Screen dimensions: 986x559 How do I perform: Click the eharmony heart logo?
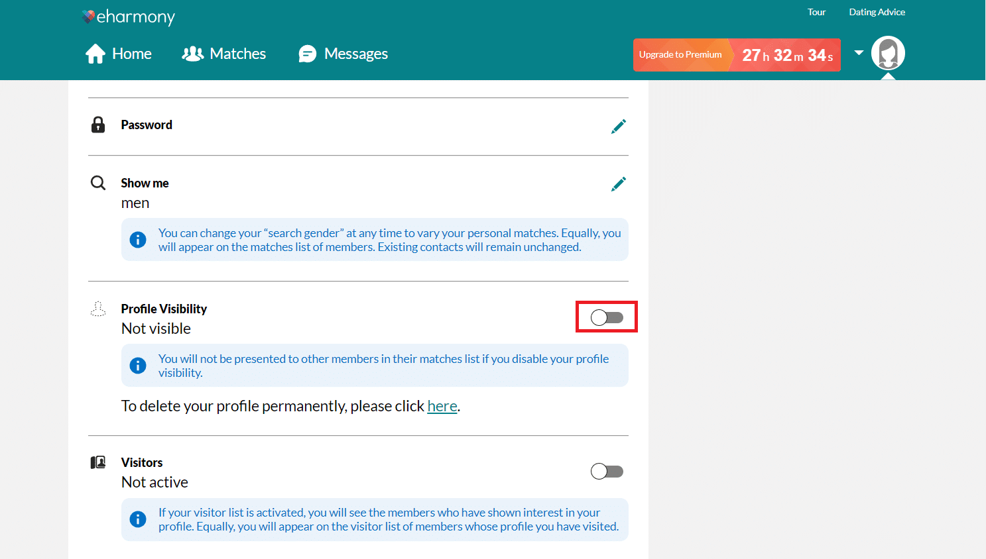click(88, 17)
